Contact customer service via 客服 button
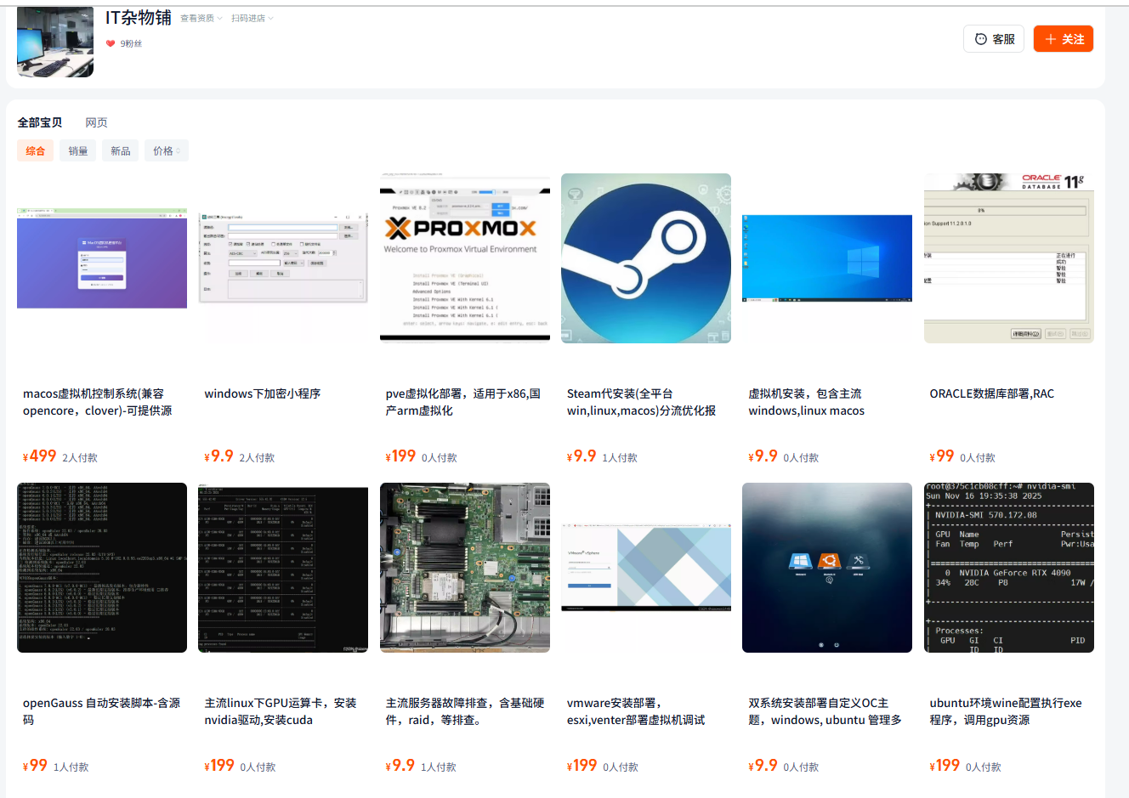1129x798 pixels. coord(994,39)
